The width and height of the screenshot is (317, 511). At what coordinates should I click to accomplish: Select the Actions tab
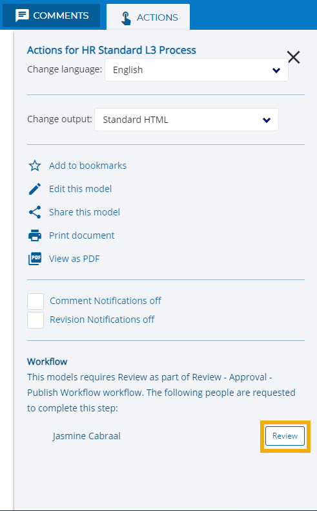click(x=148, y=17)
